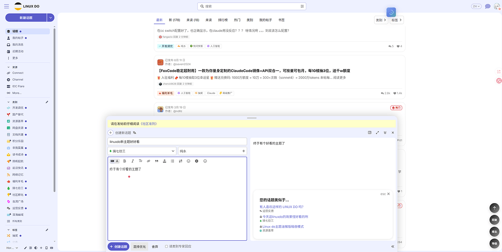
Task: Apply italic formatting in composer toolbar
Action: tap(132, 161)
